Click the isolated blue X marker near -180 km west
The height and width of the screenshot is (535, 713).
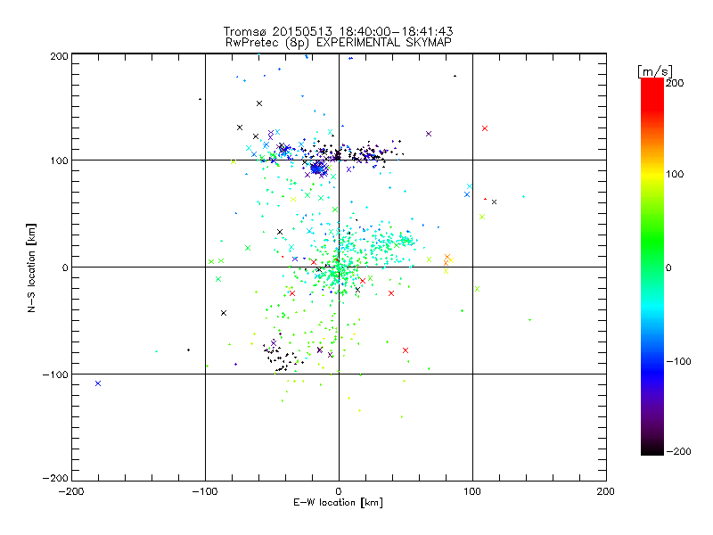pos(98,383)
